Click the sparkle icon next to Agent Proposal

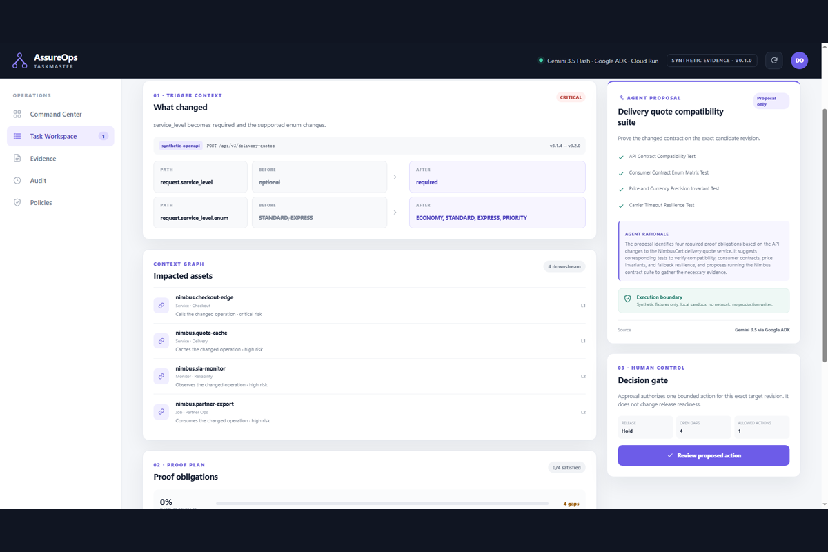[x=622, y=98]
